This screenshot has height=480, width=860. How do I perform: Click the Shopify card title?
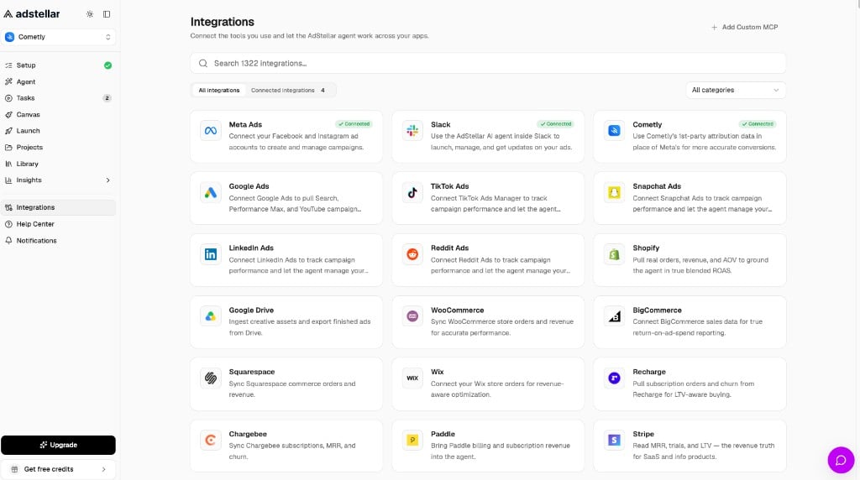click(646, 248)
